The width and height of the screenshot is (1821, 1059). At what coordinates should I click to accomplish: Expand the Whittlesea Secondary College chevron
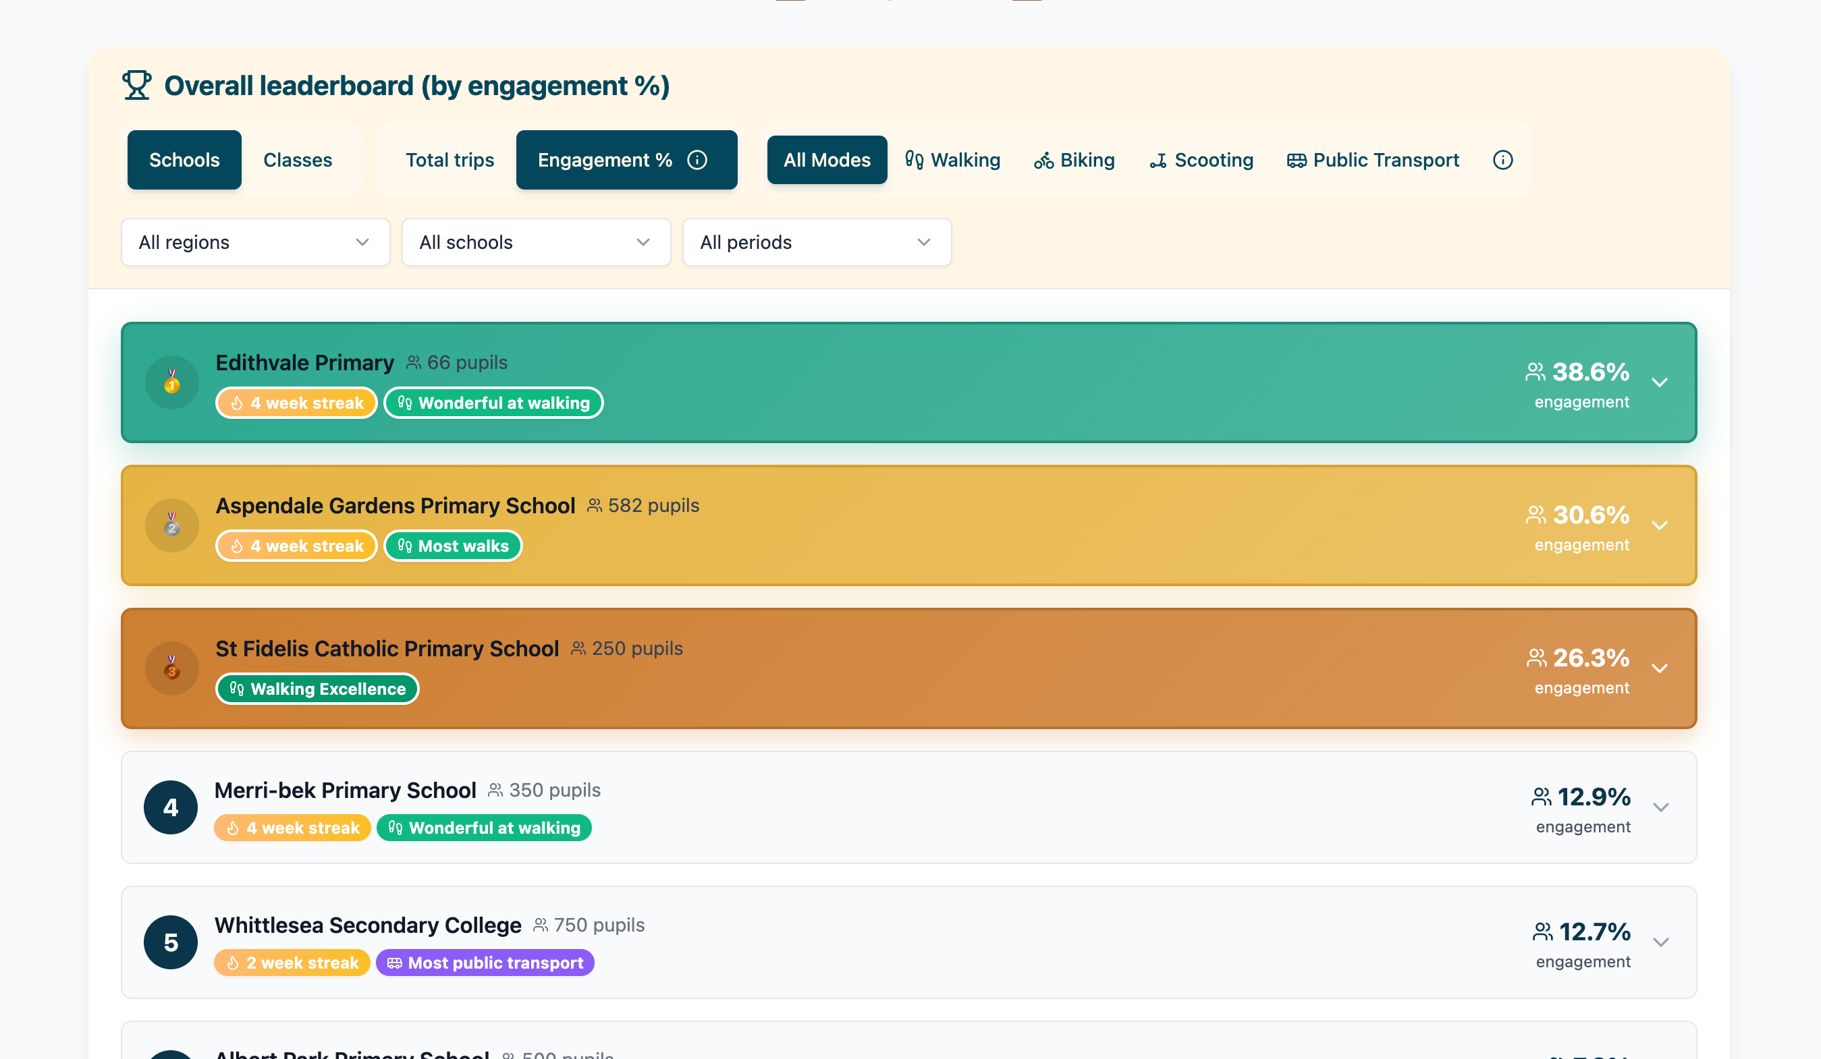click(1660, 942)
